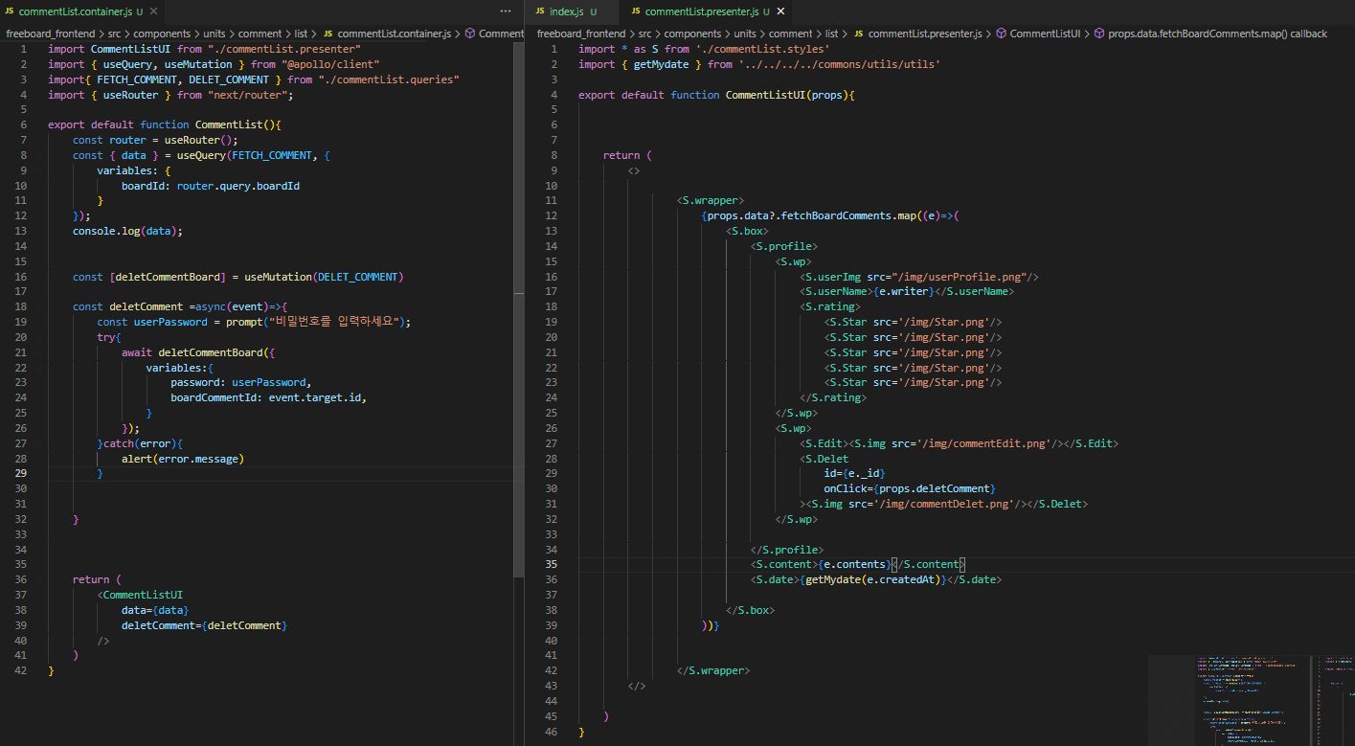The width and height of the screenshot is (1355, 746).
Task: Open commentList.presenter.js breadcrumb file picker
Action: coord(917,34)
